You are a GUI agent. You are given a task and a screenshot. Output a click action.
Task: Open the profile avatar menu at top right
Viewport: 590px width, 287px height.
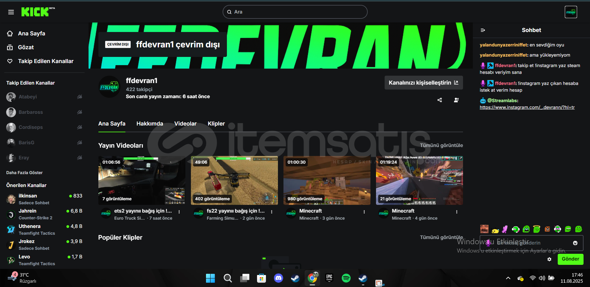coord(571,12)
